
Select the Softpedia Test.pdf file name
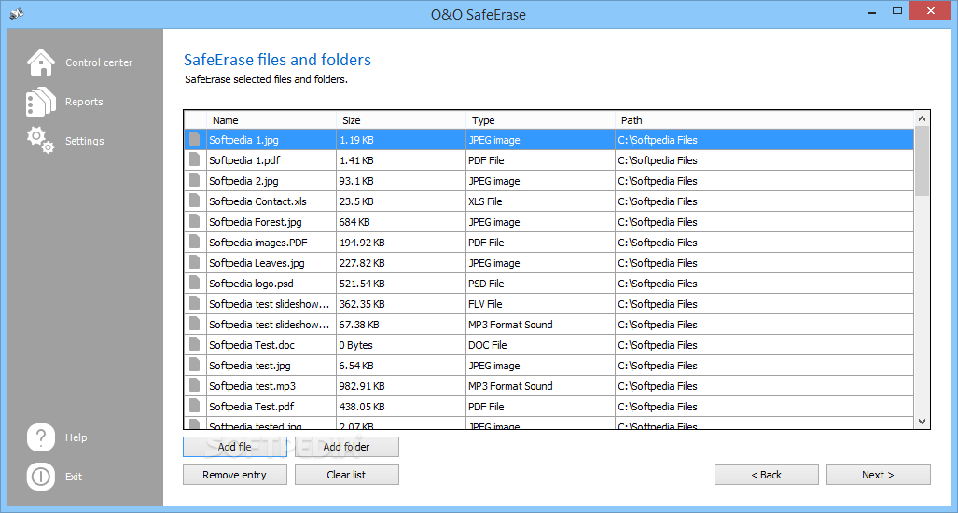(x=251, y=407)
